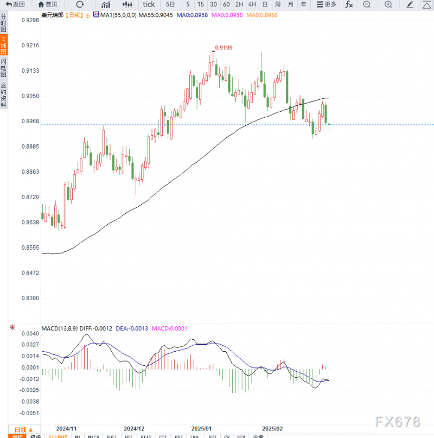The image size is (434, 438).
Task: Switch to 分时图 side tab
Action: point(3,23)
